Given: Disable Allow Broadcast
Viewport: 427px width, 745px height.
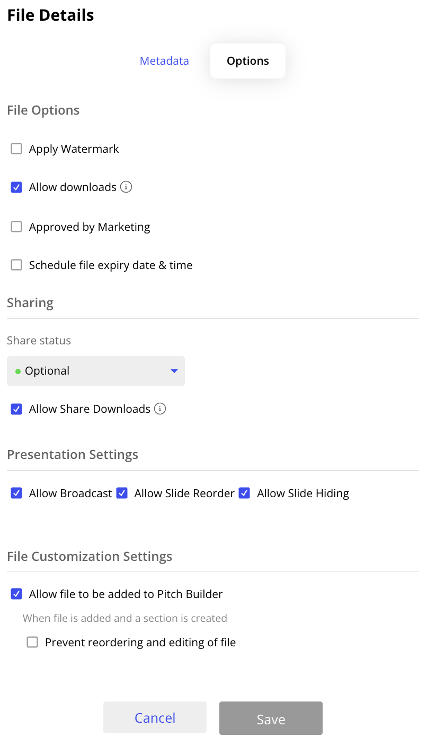Looking at the screenshot, I should [x=16, y=493].
